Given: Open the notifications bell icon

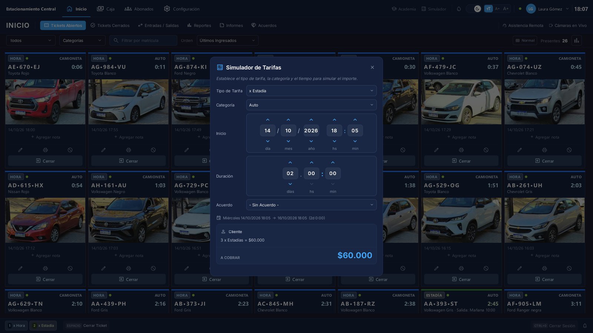Looking at the screenshot, I should pyautogui.click(x=585, y=326).
